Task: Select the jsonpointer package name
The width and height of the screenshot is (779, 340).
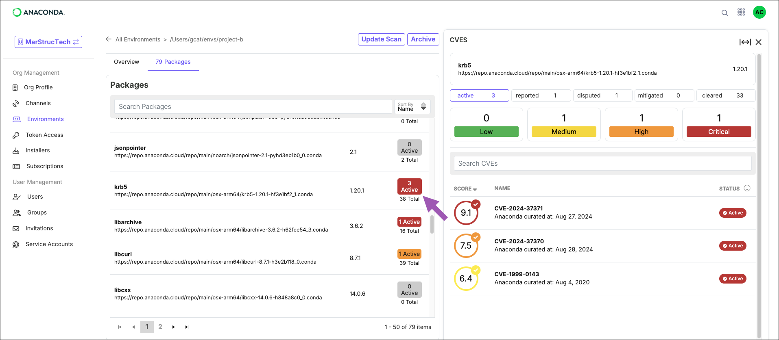Action: click(130, 148)
